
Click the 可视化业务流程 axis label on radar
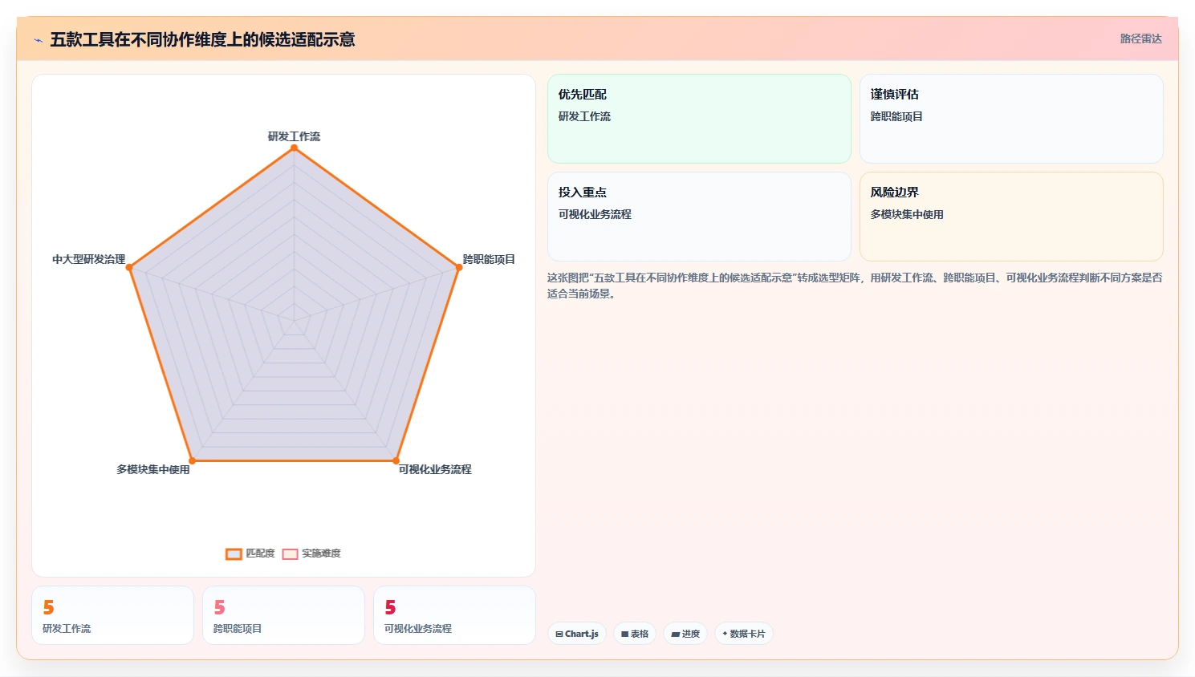tap(435, 469)
